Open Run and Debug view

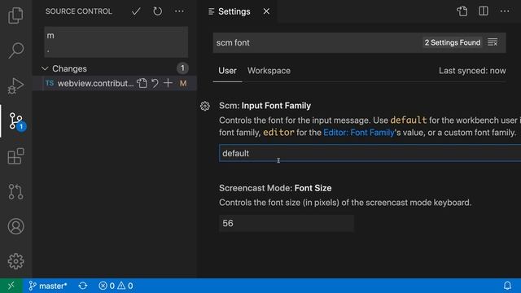click(15, 85)
